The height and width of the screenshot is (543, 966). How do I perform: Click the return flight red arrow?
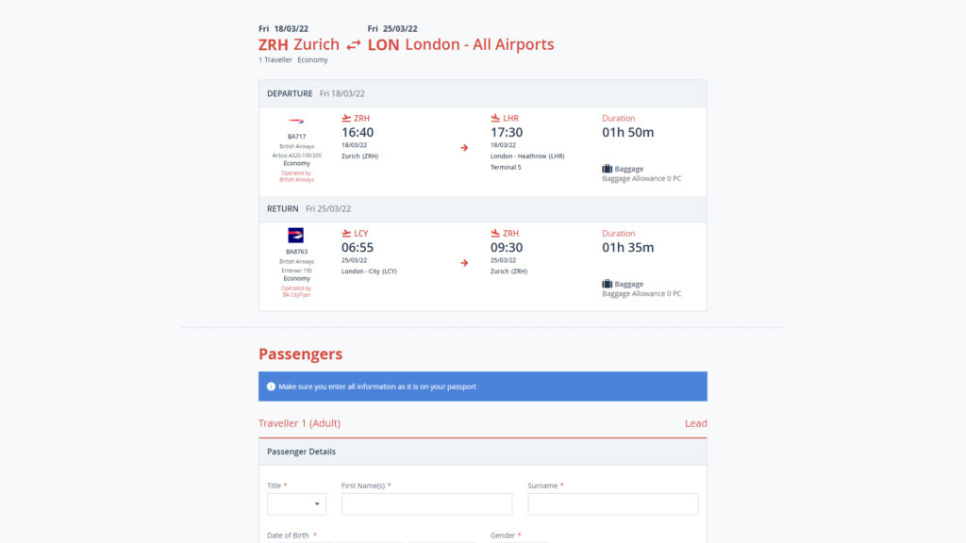coord(464,263)
